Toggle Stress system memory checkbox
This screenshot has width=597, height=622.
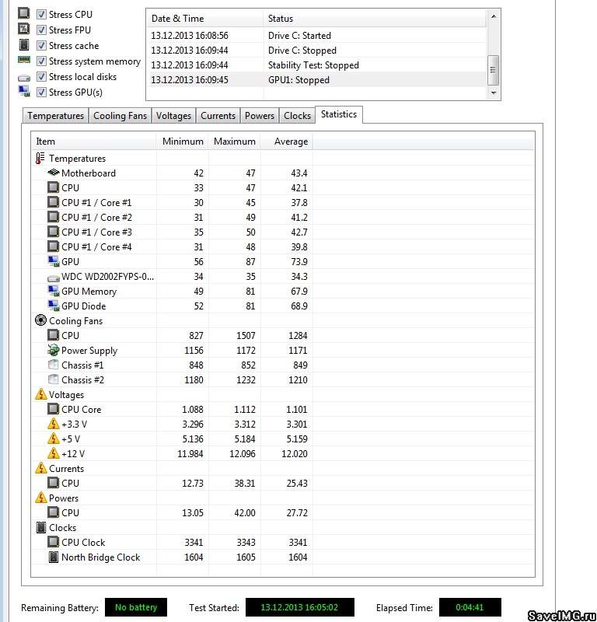click(41, 61)
